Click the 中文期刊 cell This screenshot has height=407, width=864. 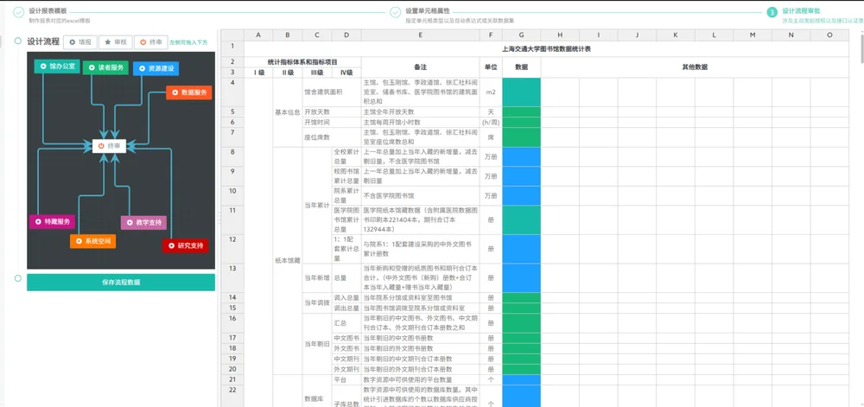(346, 359)
